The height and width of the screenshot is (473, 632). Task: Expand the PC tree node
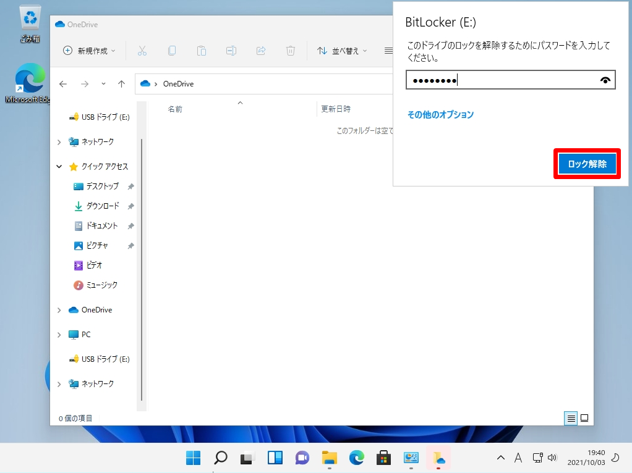(59, 335)
